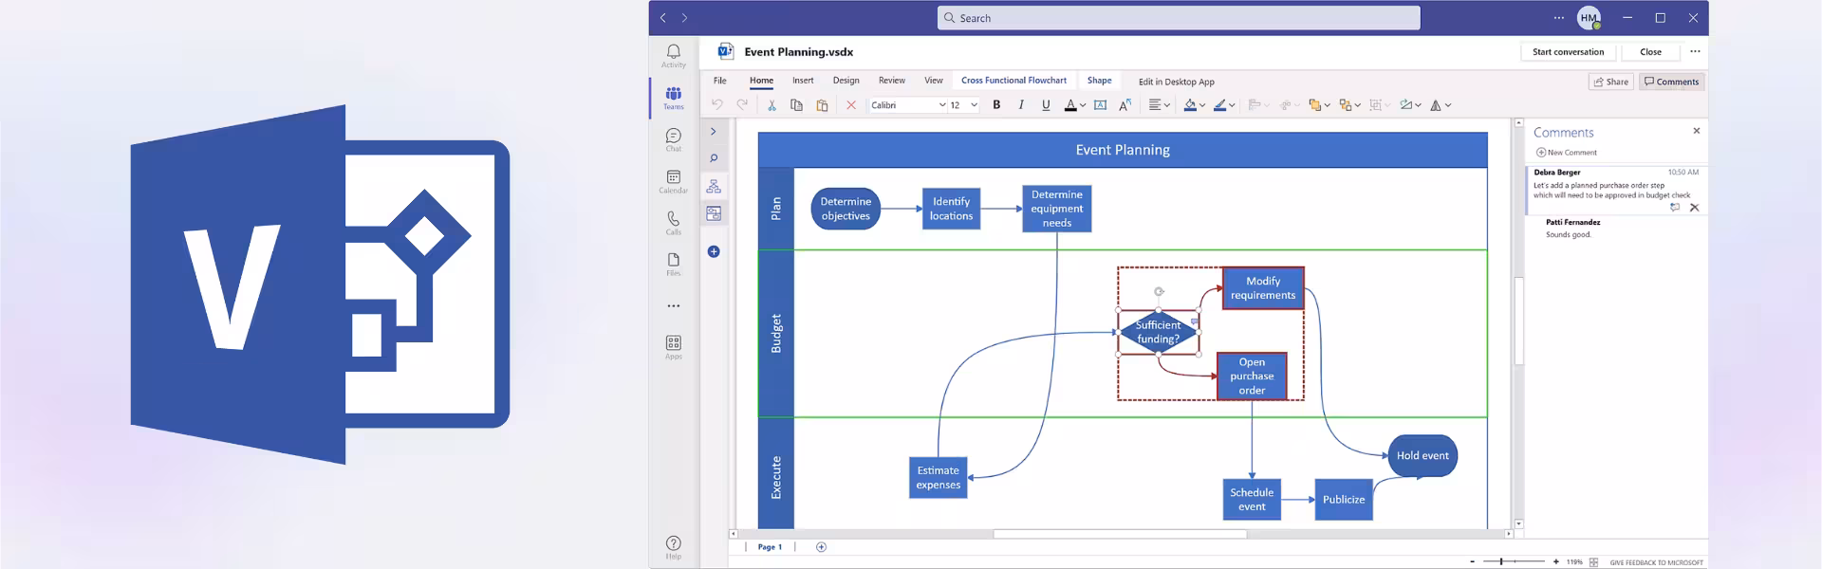This screenshot has width=1822, height=569.
Task: Open the second stencil panel icon
Action: click(714, 214)
